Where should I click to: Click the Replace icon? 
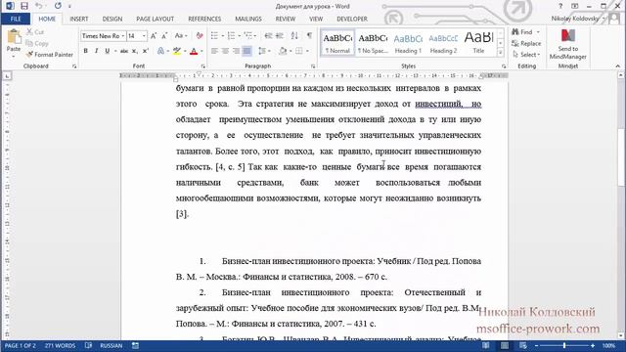pos(515,43)
